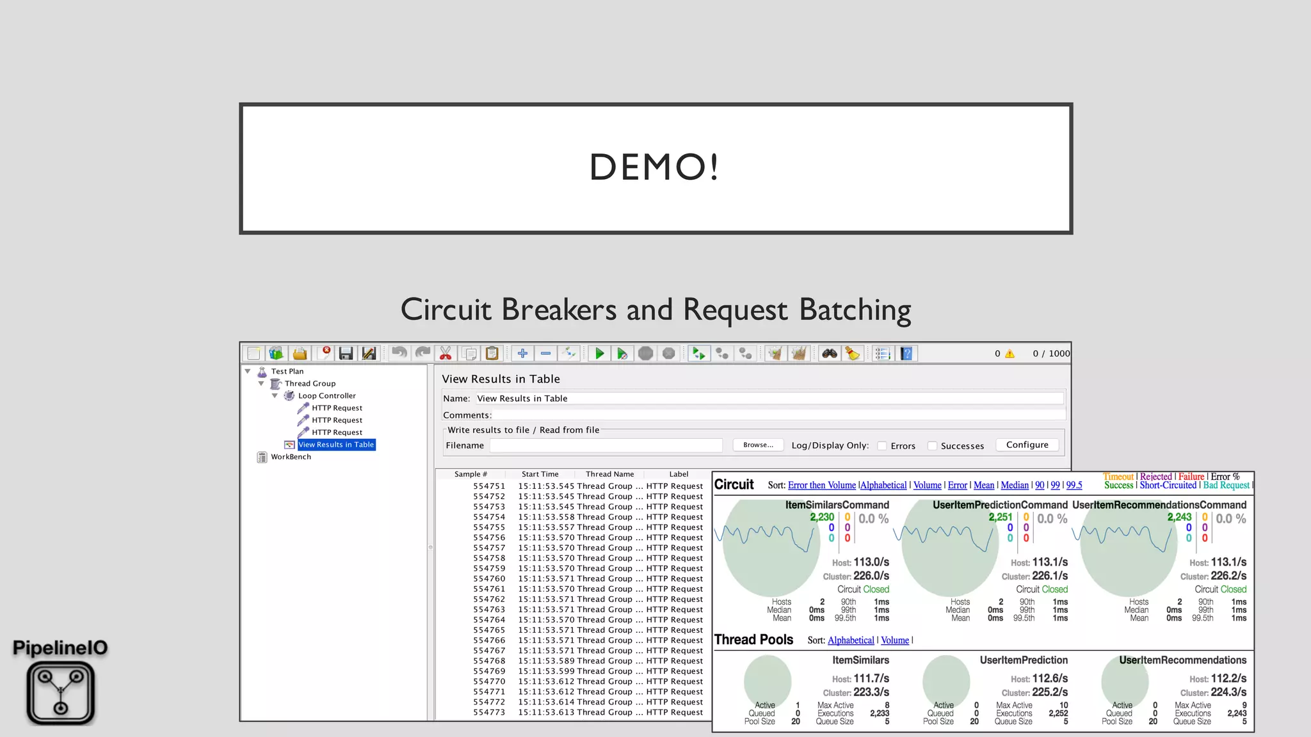Save the test plan with floppy icon
1311x737 pixels.
tap(346, 353)
